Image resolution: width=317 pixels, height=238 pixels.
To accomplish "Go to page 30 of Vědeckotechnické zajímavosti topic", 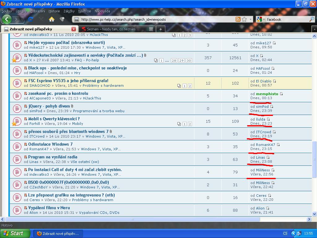I will coord(189,60).
